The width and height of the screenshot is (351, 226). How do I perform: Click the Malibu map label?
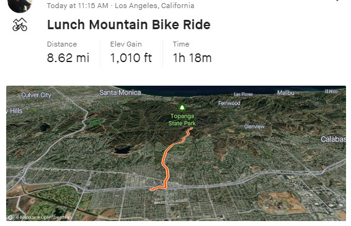286,93
